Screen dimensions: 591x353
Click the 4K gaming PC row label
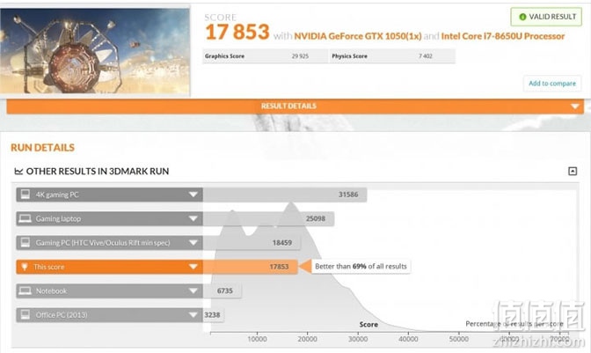point(57,195)
